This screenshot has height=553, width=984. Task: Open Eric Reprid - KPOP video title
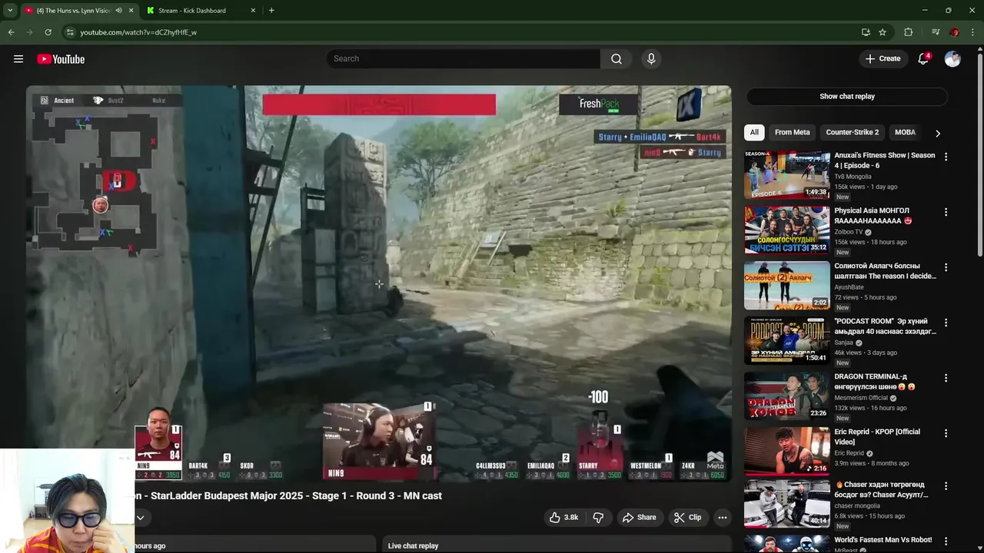[877, 436]
